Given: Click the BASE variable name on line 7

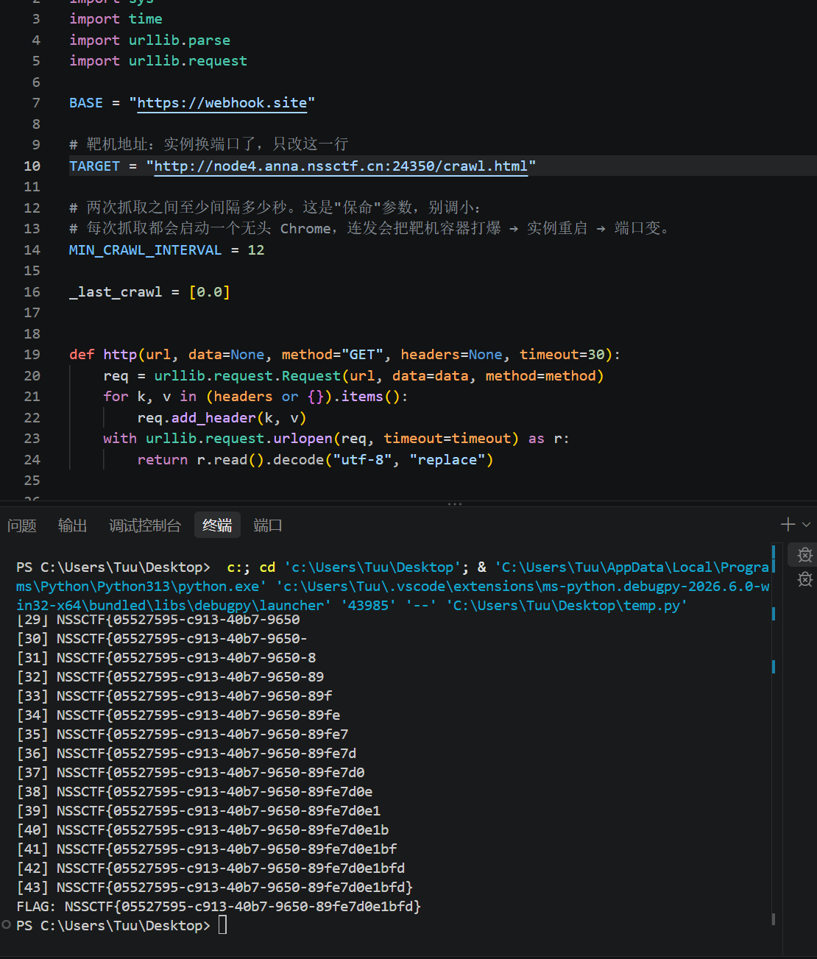Looking at the screenshot, I should click(x=86, y=103).
